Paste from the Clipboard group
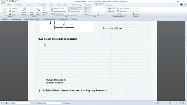Image resolution: width=187 pixels, height=105 pixels. tap(136, 14)
